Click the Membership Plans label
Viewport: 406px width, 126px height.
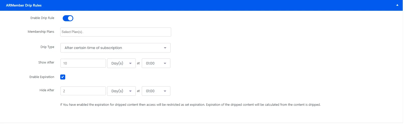pyautogui.click(x=41, y=32)
